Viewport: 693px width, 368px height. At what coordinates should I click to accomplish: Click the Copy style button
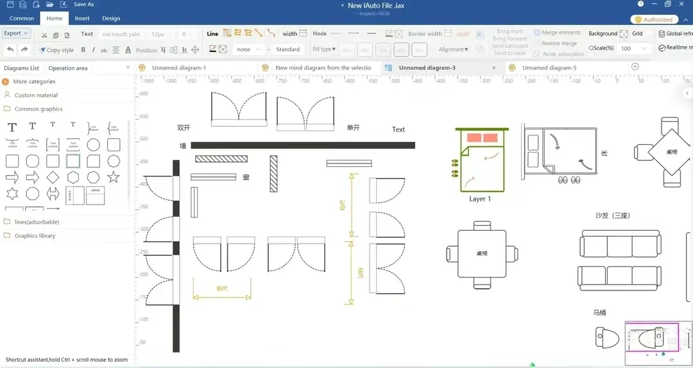pos(56,50)
